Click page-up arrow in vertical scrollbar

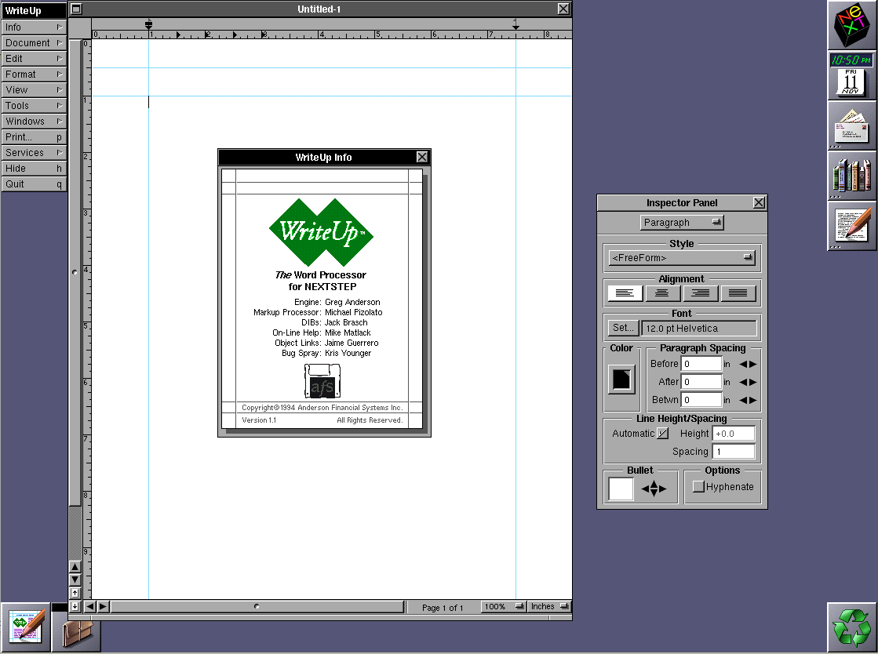tap(75, 567)
